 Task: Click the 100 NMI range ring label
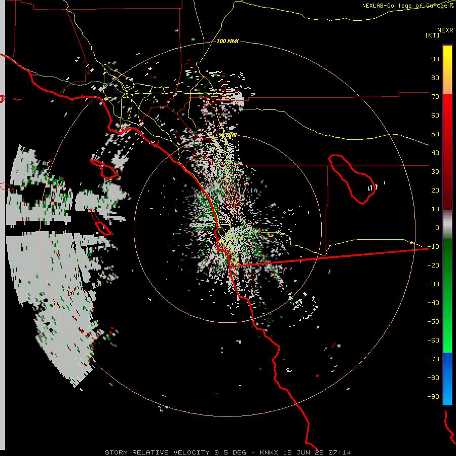pyautogui.click(x=227, y=41)
